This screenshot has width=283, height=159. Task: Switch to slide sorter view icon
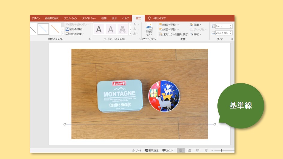click(x=189, y=150)
